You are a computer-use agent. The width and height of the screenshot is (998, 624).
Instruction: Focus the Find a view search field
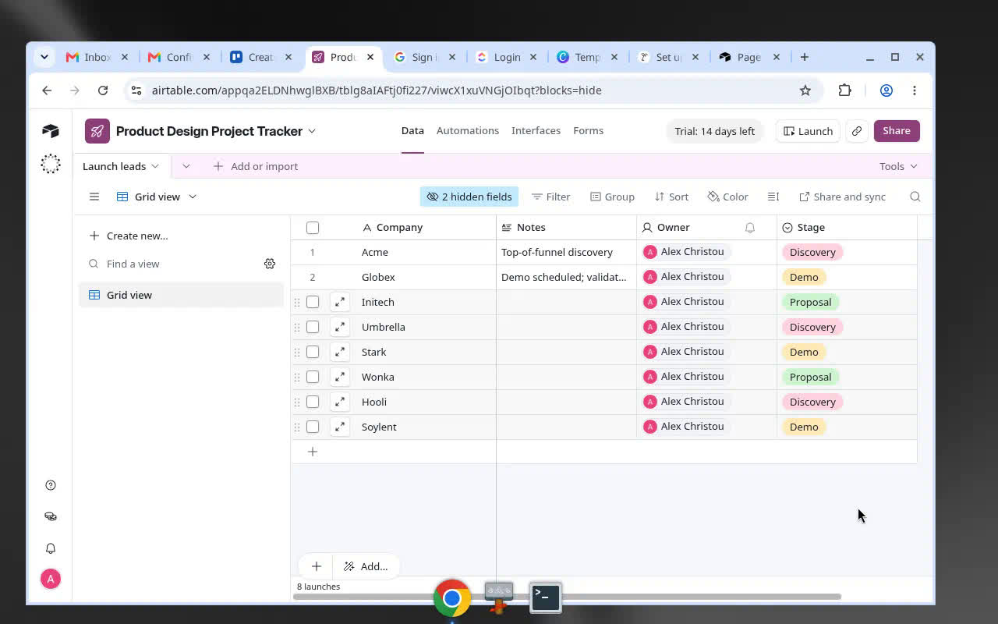click(x=172, y=264)
